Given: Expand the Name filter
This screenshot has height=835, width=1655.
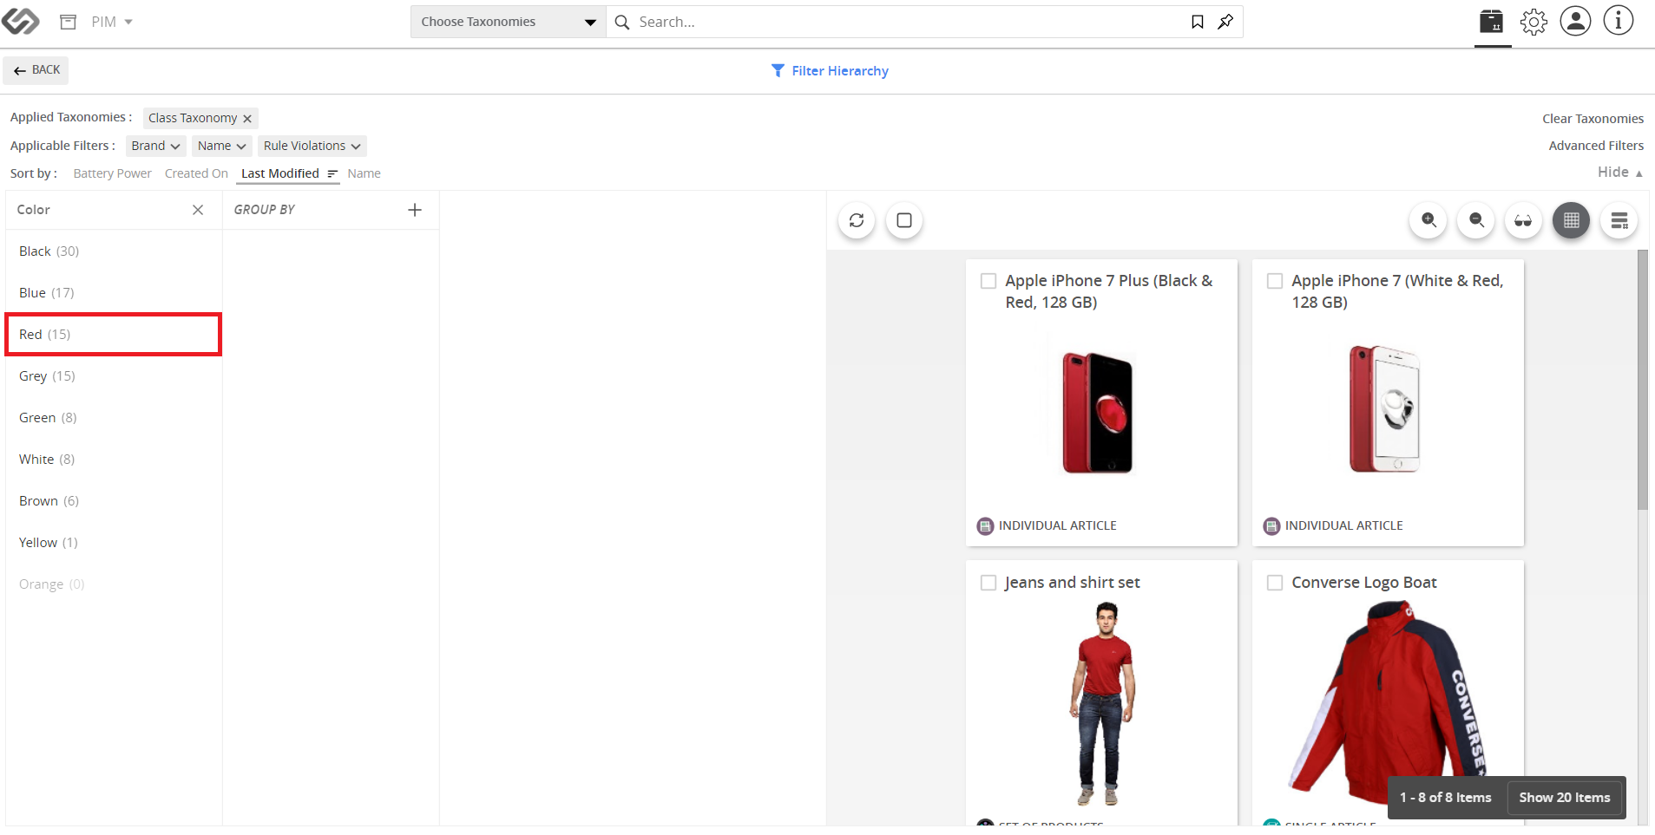Looking at the screenshot, I should coord(221,146).
